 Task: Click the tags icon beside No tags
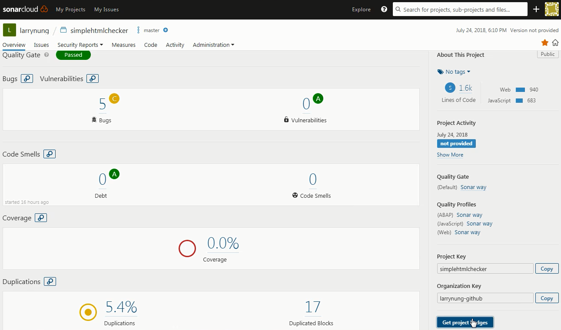point(440,72)
